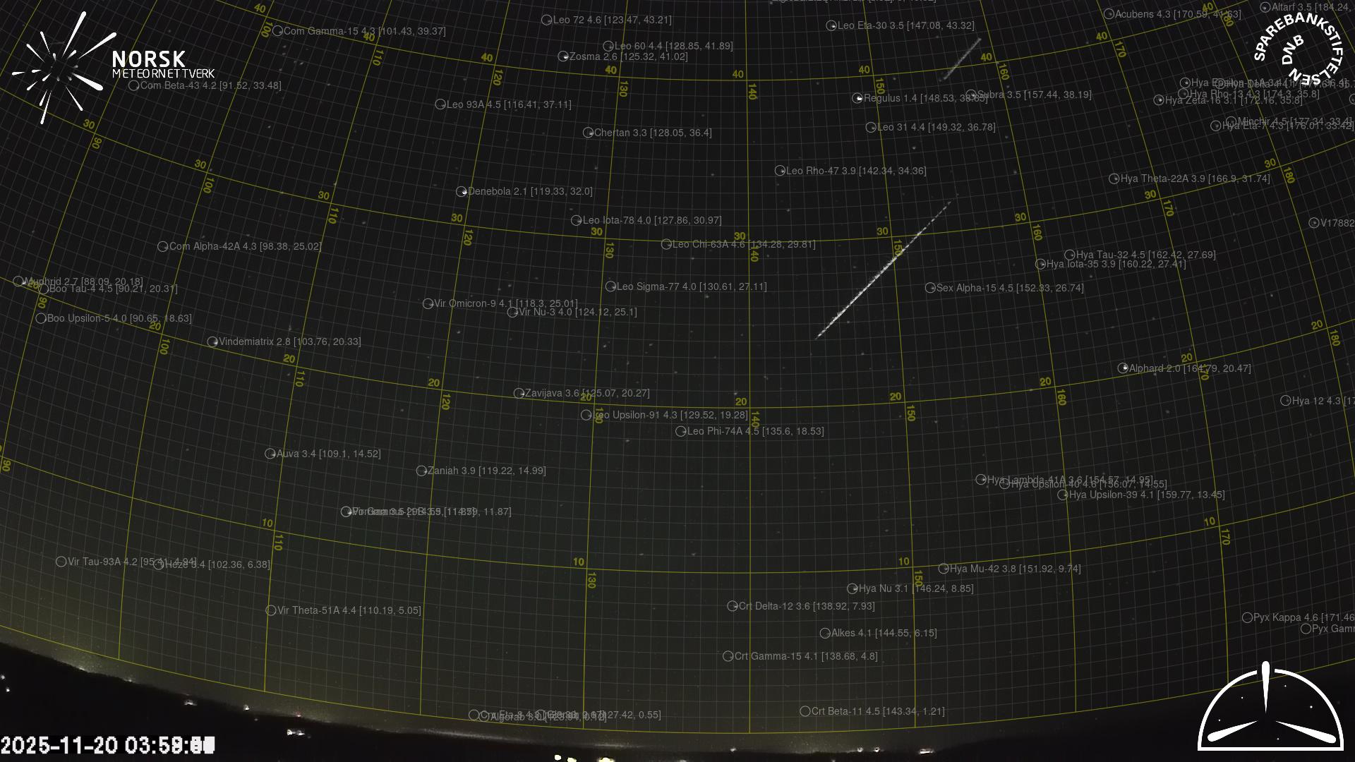The height and width of the screenshot is (762, 1355).
Task: Click the short faint trail near Subra
Action: pyautogui.click(x=962, y=59)
